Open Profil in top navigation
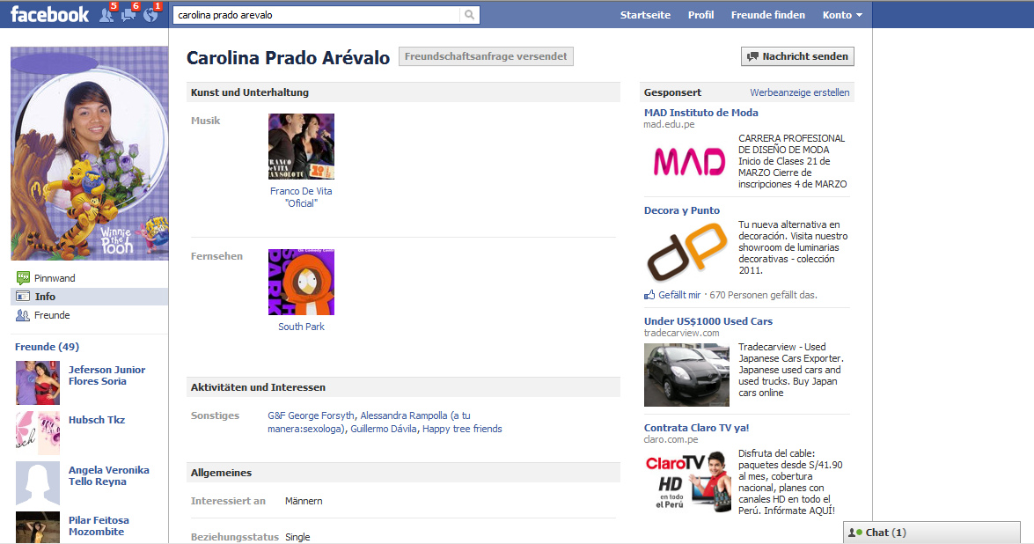 click(700, 15)
